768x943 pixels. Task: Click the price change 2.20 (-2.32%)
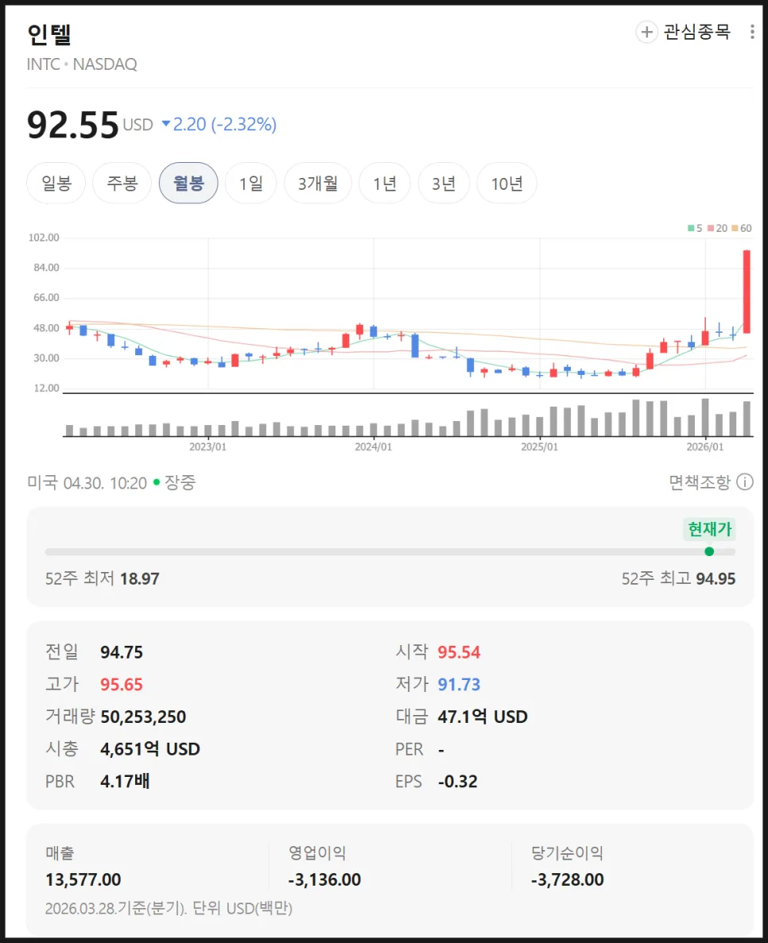point(219,125)
